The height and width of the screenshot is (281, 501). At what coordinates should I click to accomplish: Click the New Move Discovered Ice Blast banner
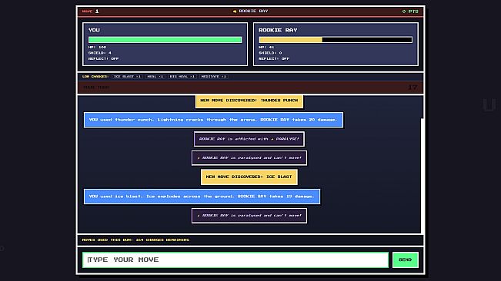[249, 177]
